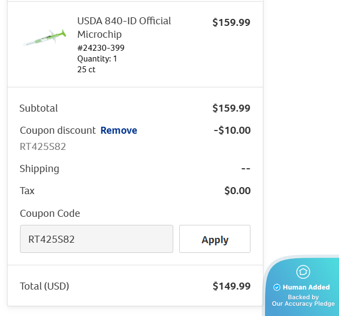Click the 25 ct pack size text
Screen dimensions: 339x316
coord(86,70)
